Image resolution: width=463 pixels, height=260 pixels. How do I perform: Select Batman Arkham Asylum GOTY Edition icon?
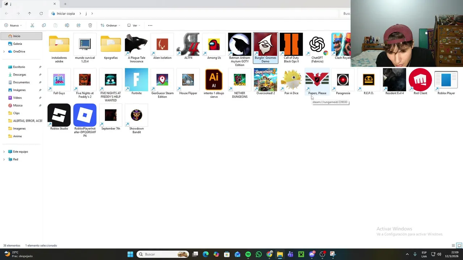pyautogui.click(x=239, y=50)
